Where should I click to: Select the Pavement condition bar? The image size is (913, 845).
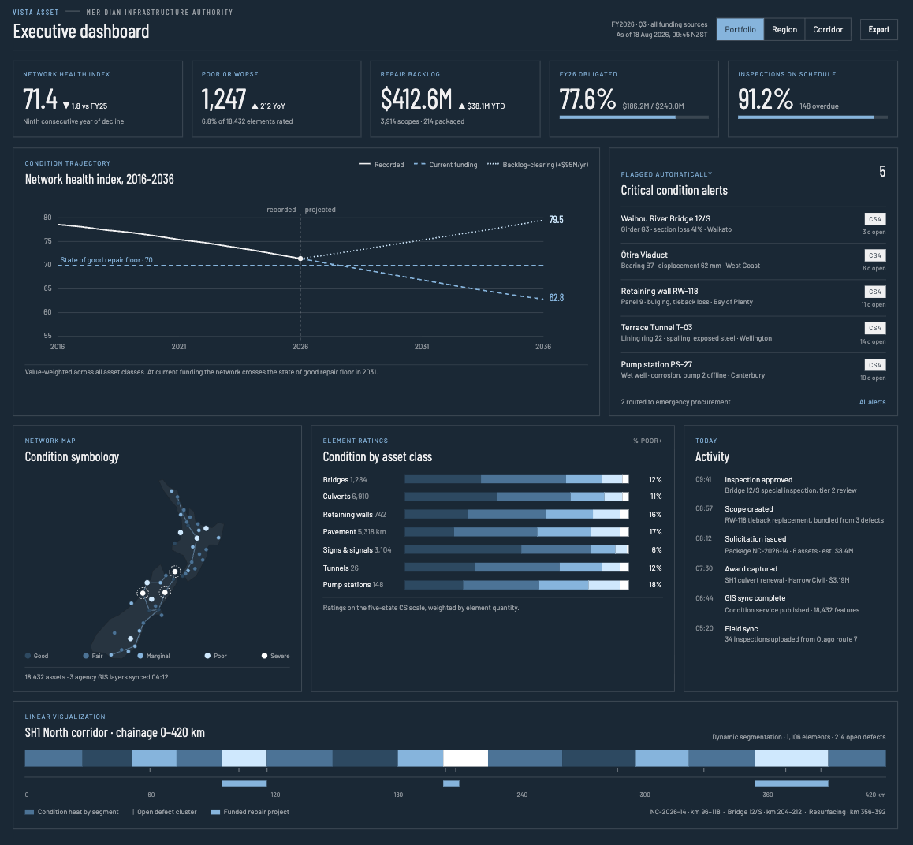point(516,532)
